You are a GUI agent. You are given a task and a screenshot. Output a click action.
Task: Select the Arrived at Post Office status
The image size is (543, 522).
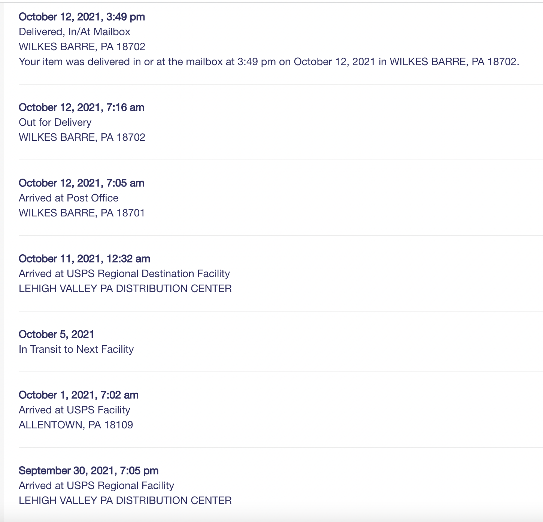pos(69,198)
